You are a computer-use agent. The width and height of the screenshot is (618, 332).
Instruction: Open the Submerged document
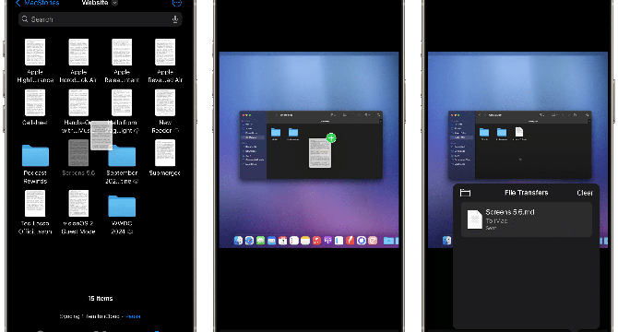pyautogui.click(x=165, y=158)
